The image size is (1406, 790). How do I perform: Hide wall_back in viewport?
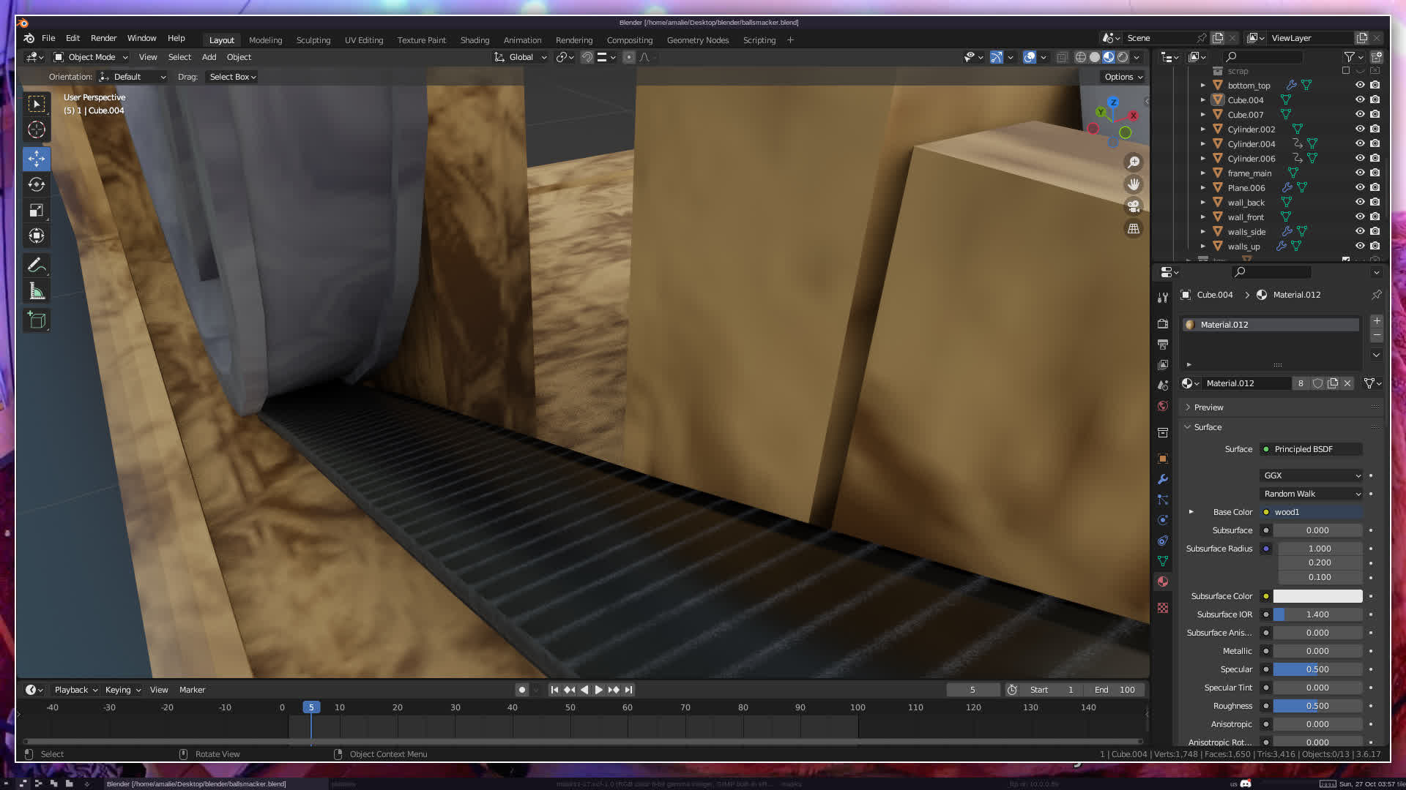coord(1360,203)
